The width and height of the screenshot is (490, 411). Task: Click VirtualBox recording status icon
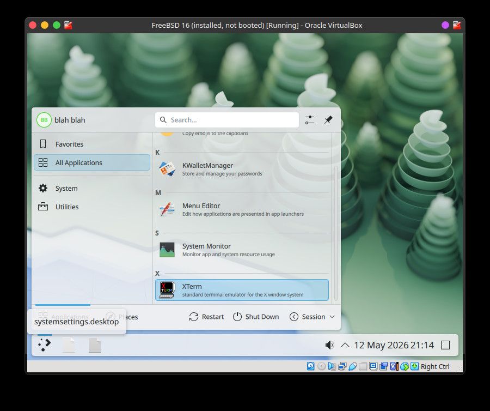pos(383,366)
